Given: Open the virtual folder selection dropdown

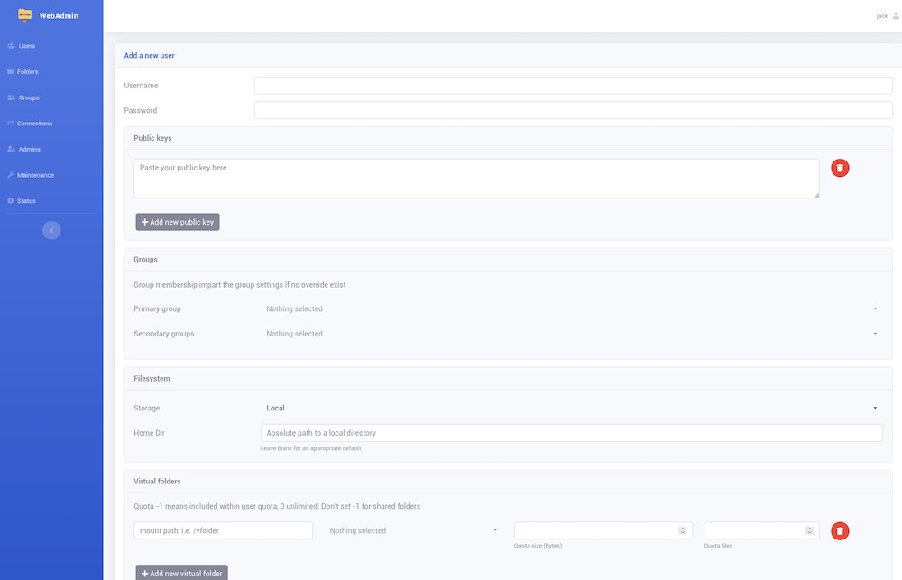Looking at the screenshot, I should [410, 530].
